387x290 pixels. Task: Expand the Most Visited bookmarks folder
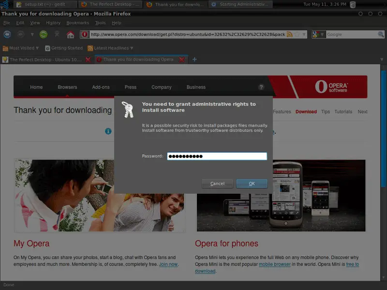click(21, 48)
